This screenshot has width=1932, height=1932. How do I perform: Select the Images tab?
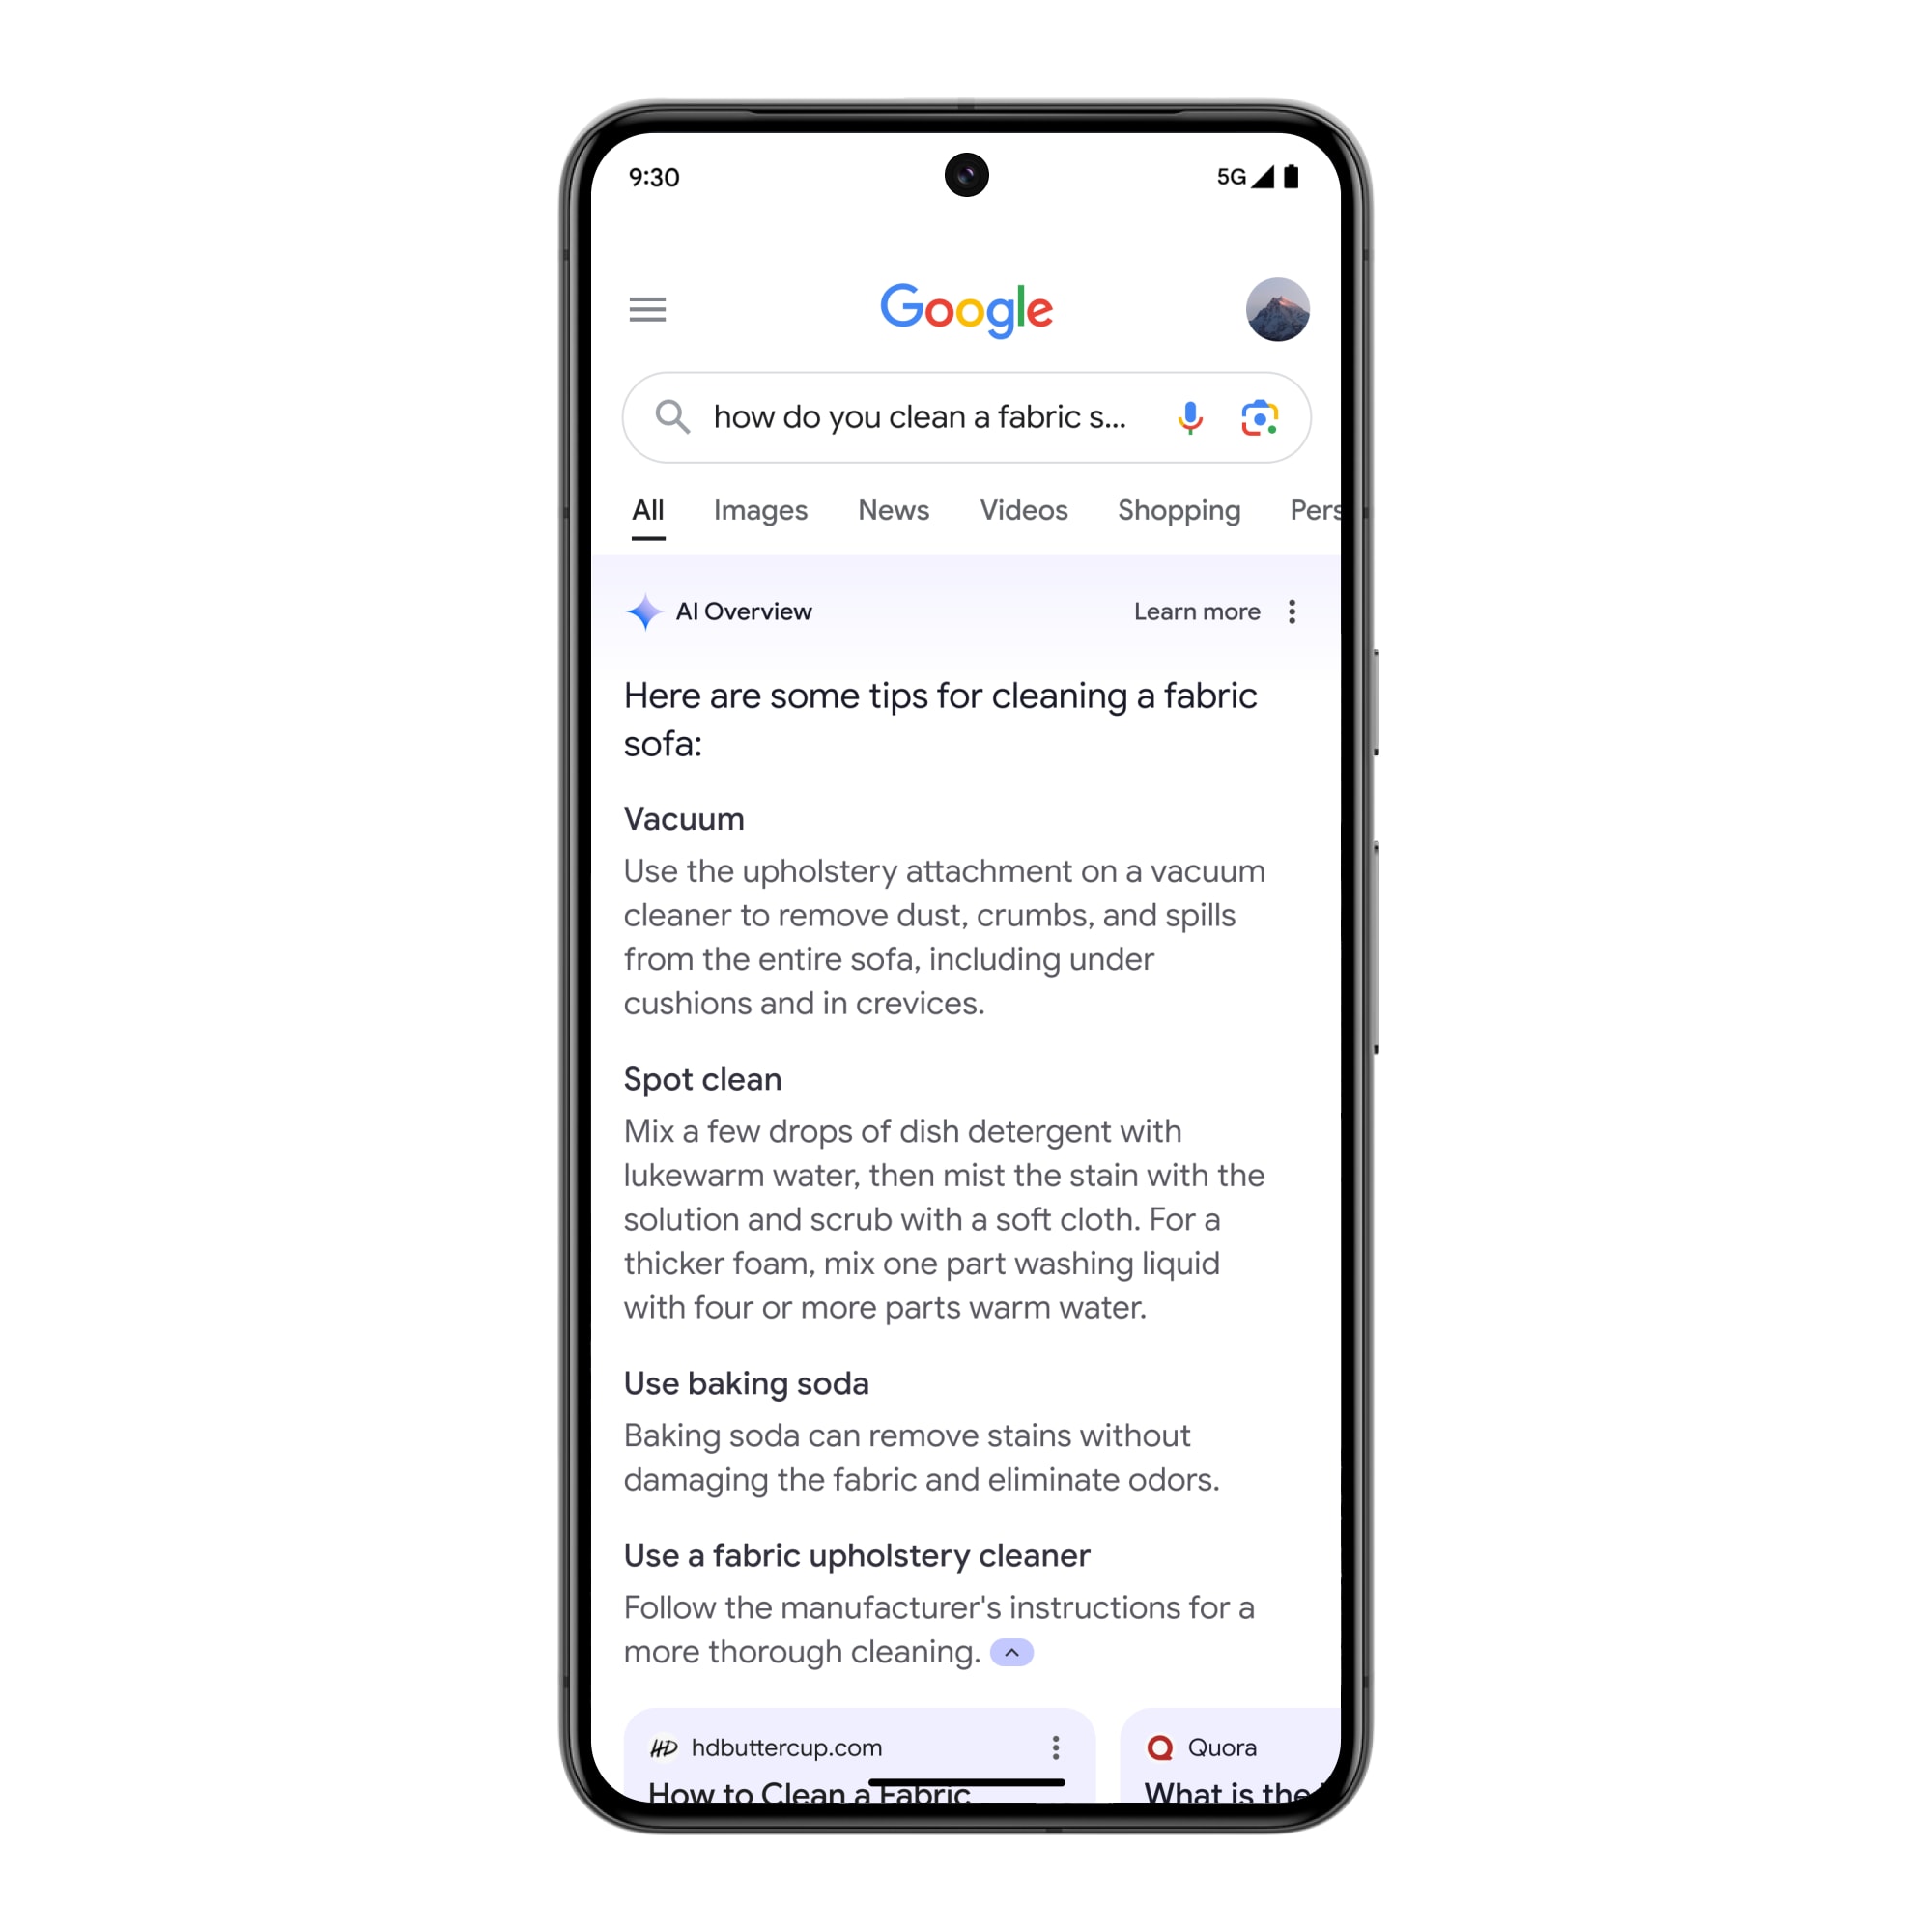click(759, 511)
